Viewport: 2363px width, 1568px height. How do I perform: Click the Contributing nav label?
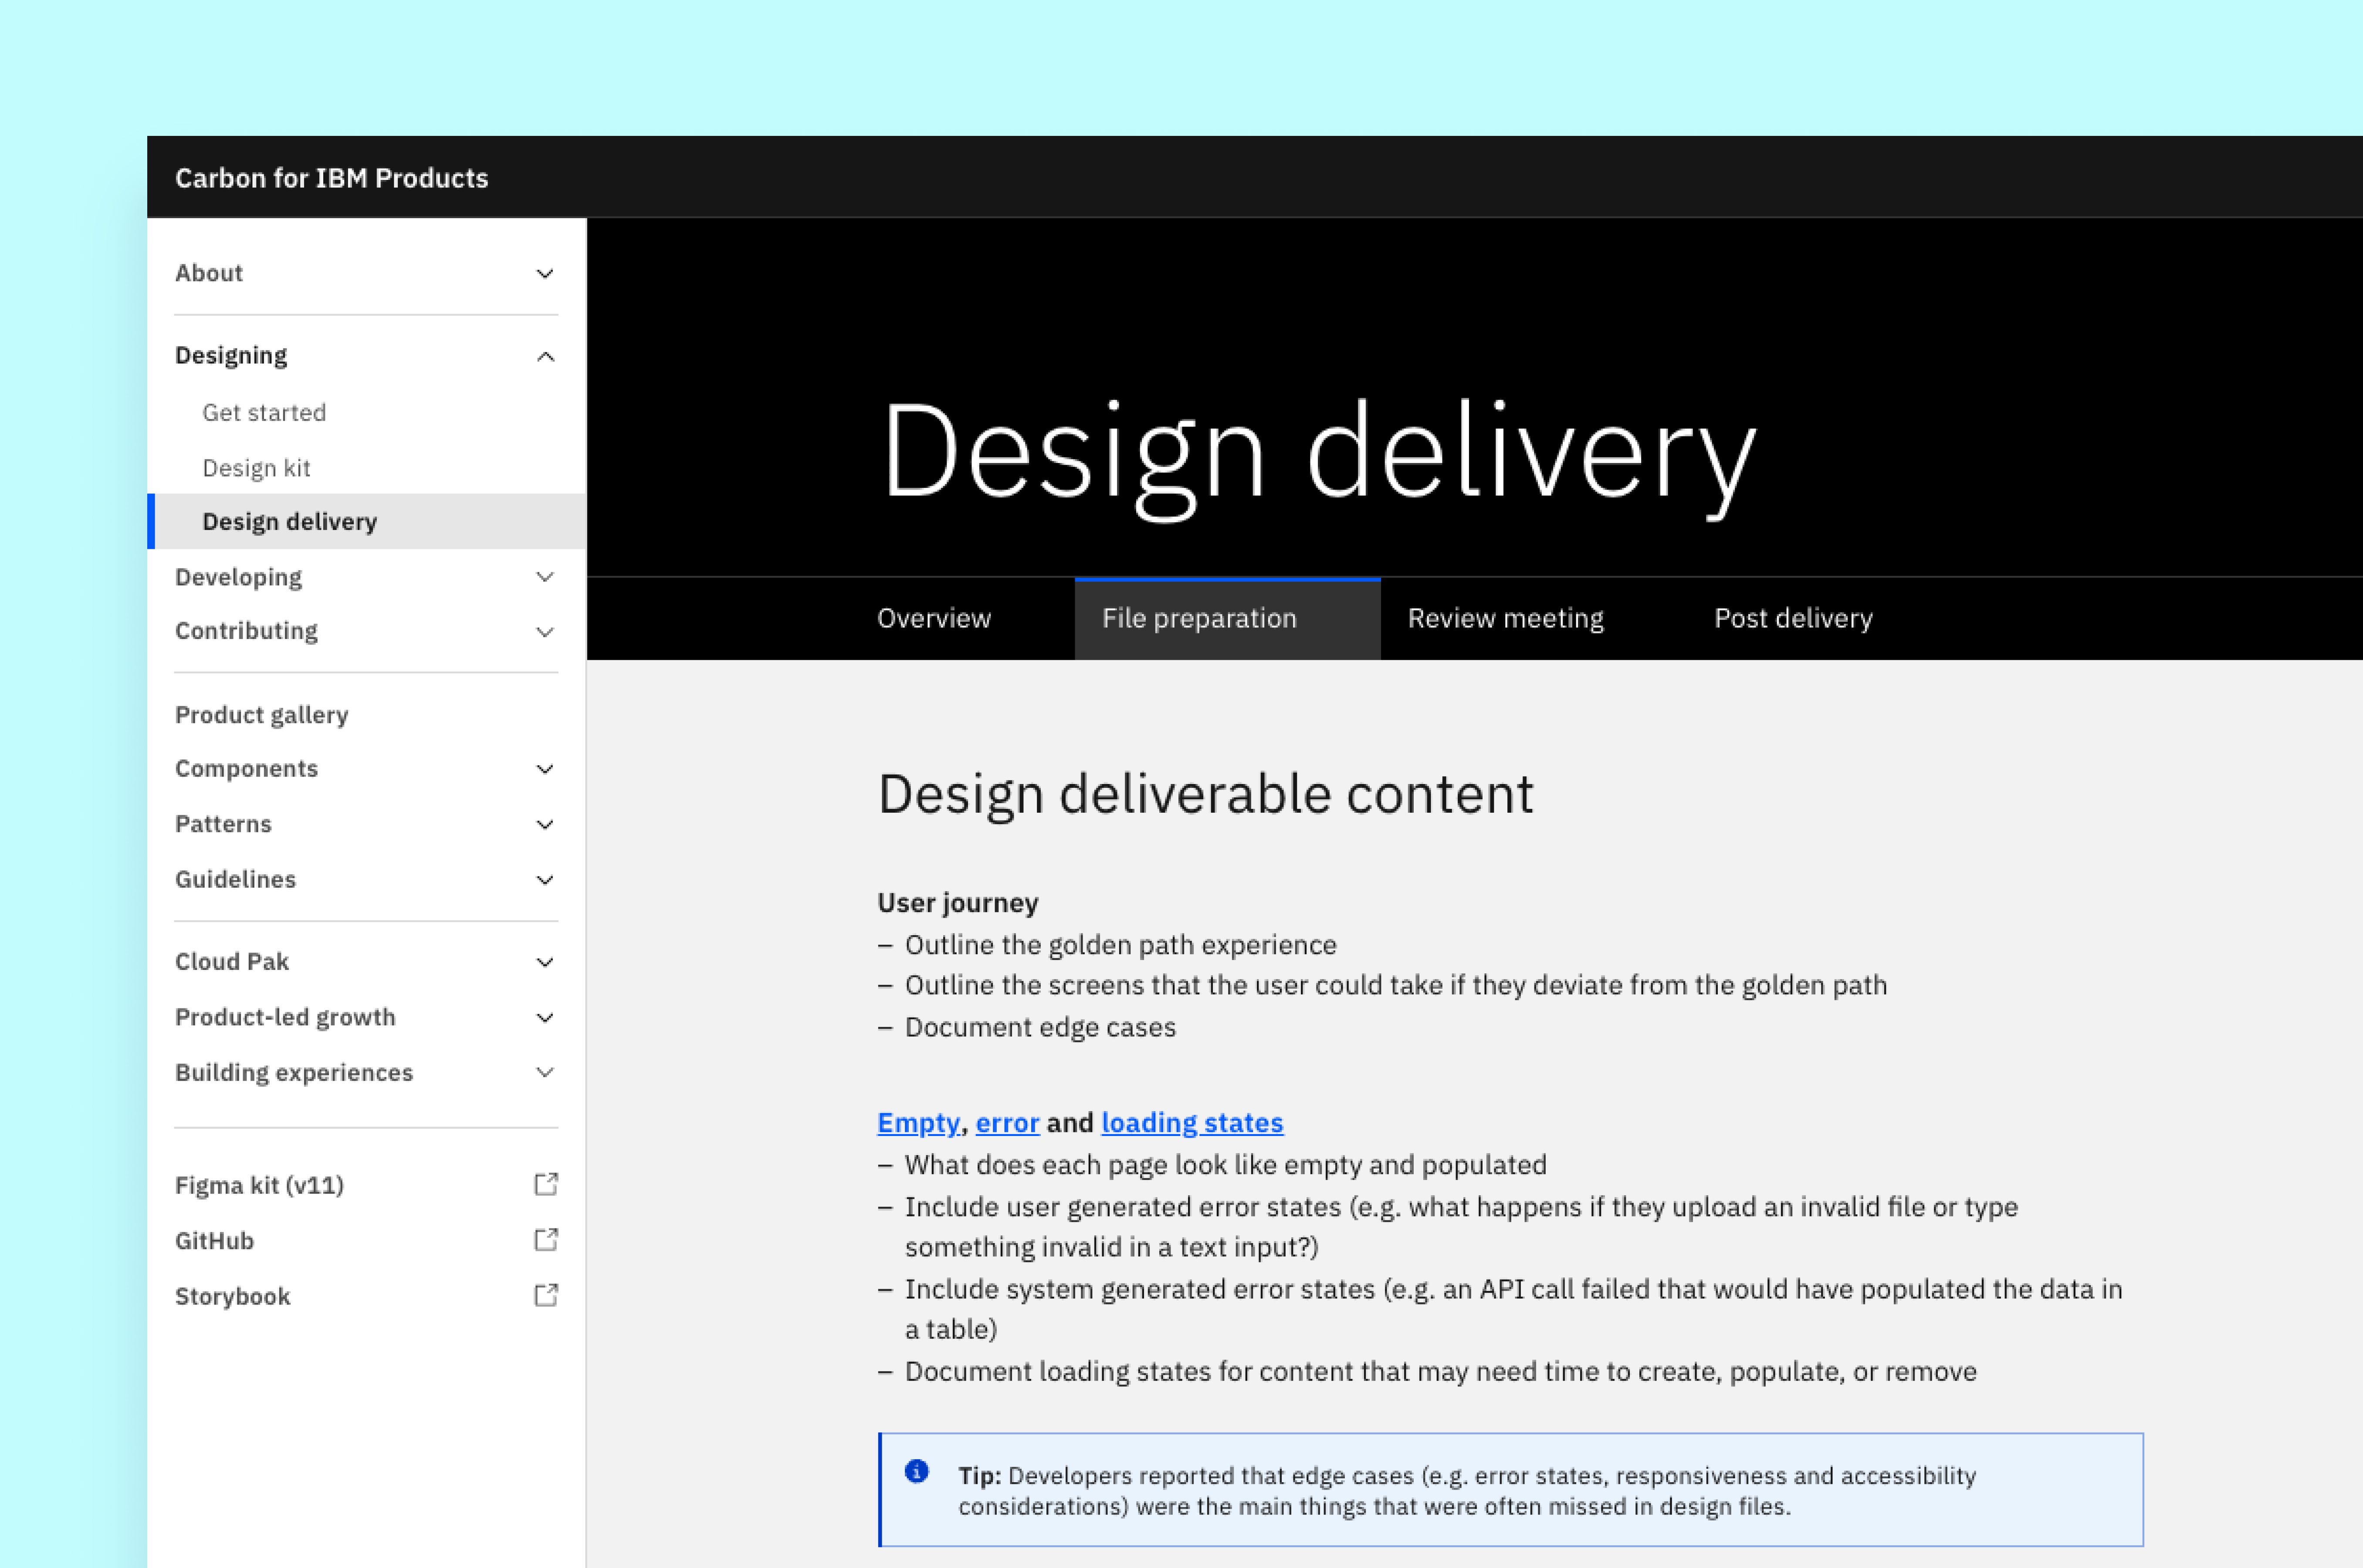tap(246, 631)
